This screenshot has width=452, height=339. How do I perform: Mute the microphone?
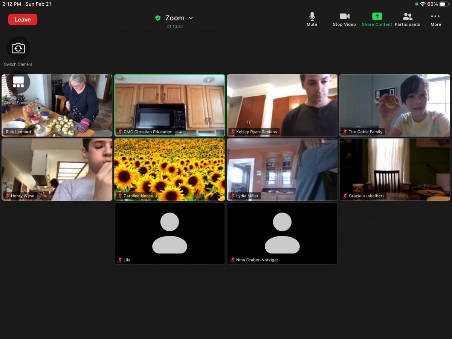[312, 19]
